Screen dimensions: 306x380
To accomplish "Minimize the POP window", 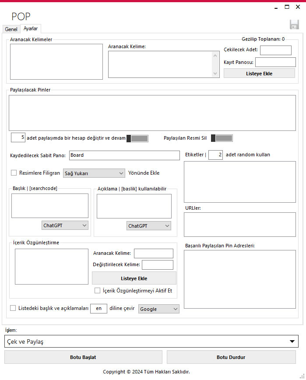I will coord(276,7).
